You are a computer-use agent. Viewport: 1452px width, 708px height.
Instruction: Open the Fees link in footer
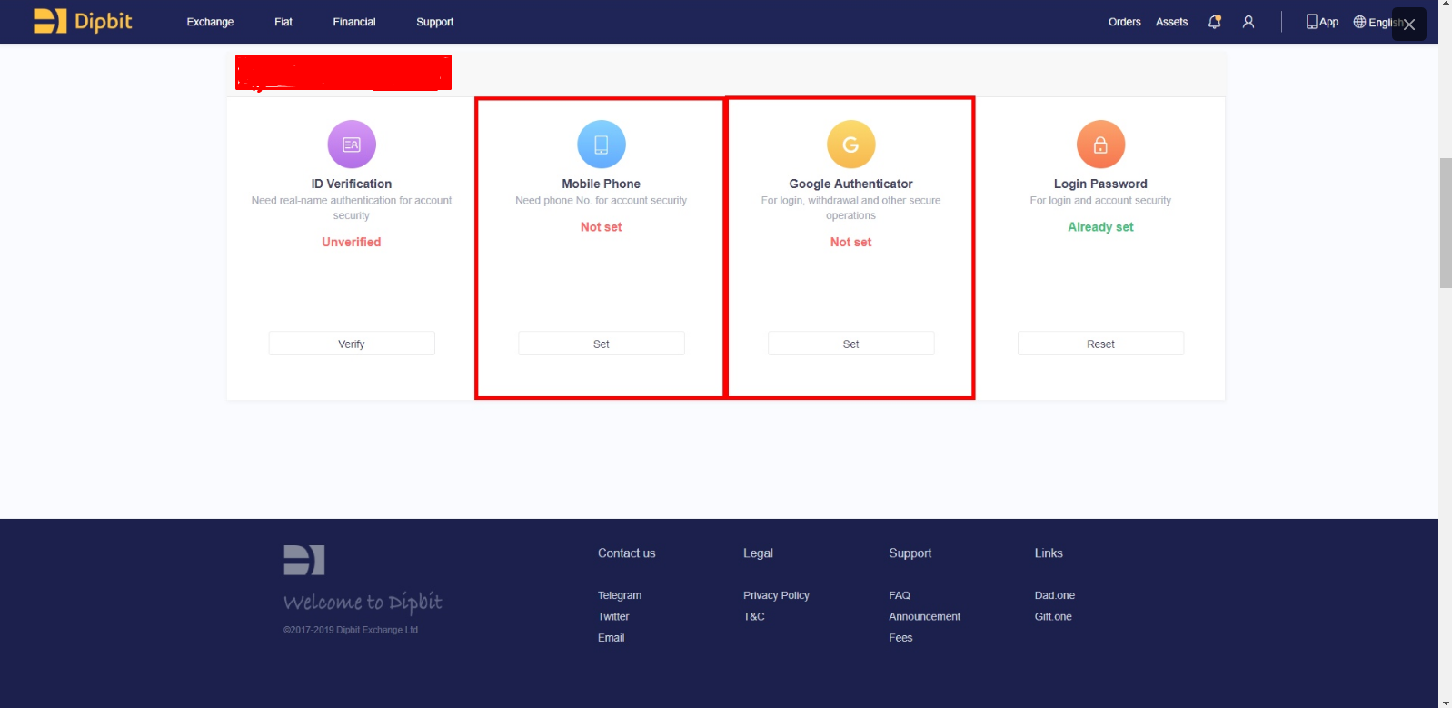[901, 638]
